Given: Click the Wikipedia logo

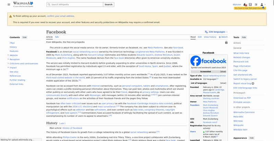Looking at the screenshot, I should tap(23, 4).
